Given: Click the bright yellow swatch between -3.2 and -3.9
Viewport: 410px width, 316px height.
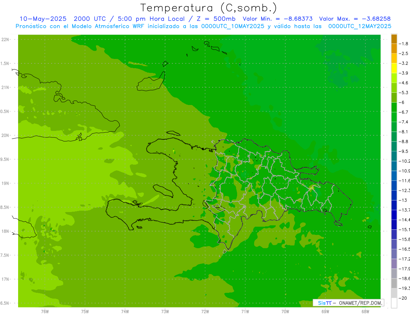Looking at the screenshot, I should tap(394, 68).
